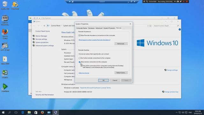Image resolution: width=204 pixels, height=115 pixels.
Task: Click the up arrow in System window navigation
Action: pos(44,26)
